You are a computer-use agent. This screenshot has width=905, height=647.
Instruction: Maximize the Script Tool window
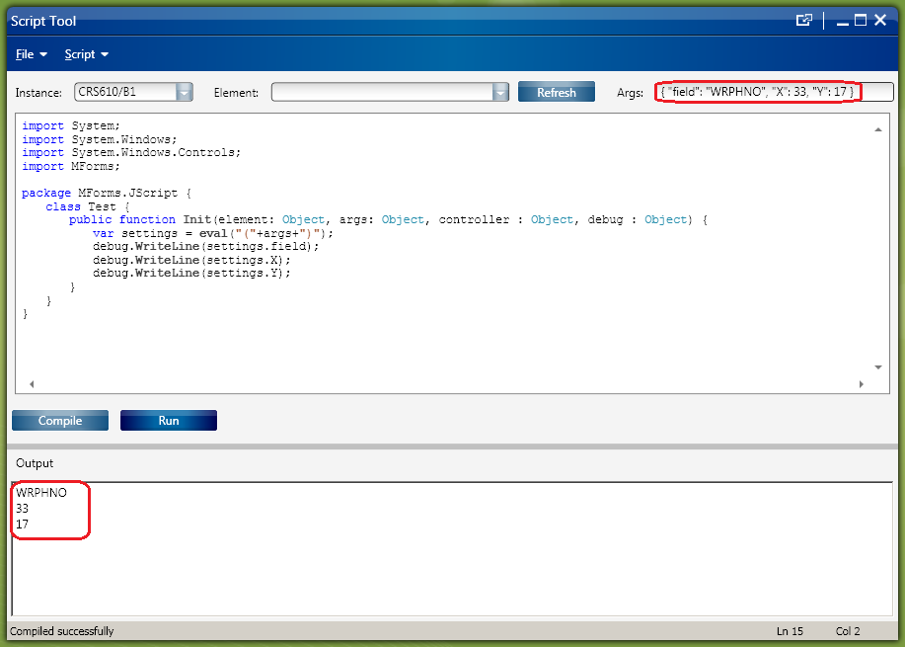(860, 20)
